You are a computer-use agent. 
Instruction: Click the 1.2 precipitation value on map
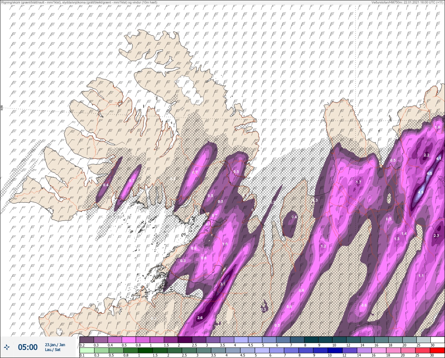323,246
